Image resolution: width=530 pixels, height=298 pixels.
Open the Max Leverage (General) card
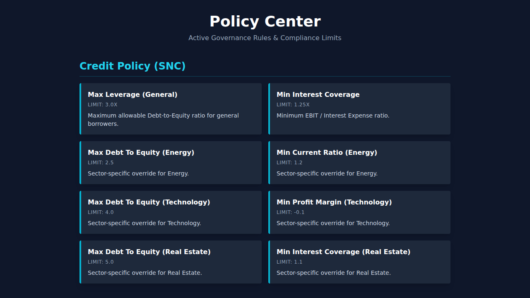click(171, 109)
